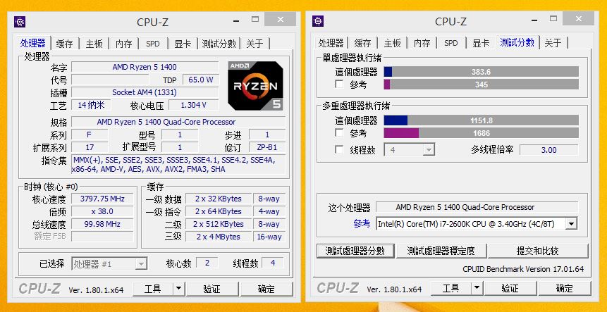
Task: Click 工具 button in left window
Action: 152,289
